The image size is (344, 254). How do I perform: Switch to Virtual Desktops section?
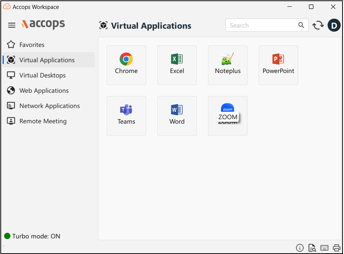click(49, 75)
